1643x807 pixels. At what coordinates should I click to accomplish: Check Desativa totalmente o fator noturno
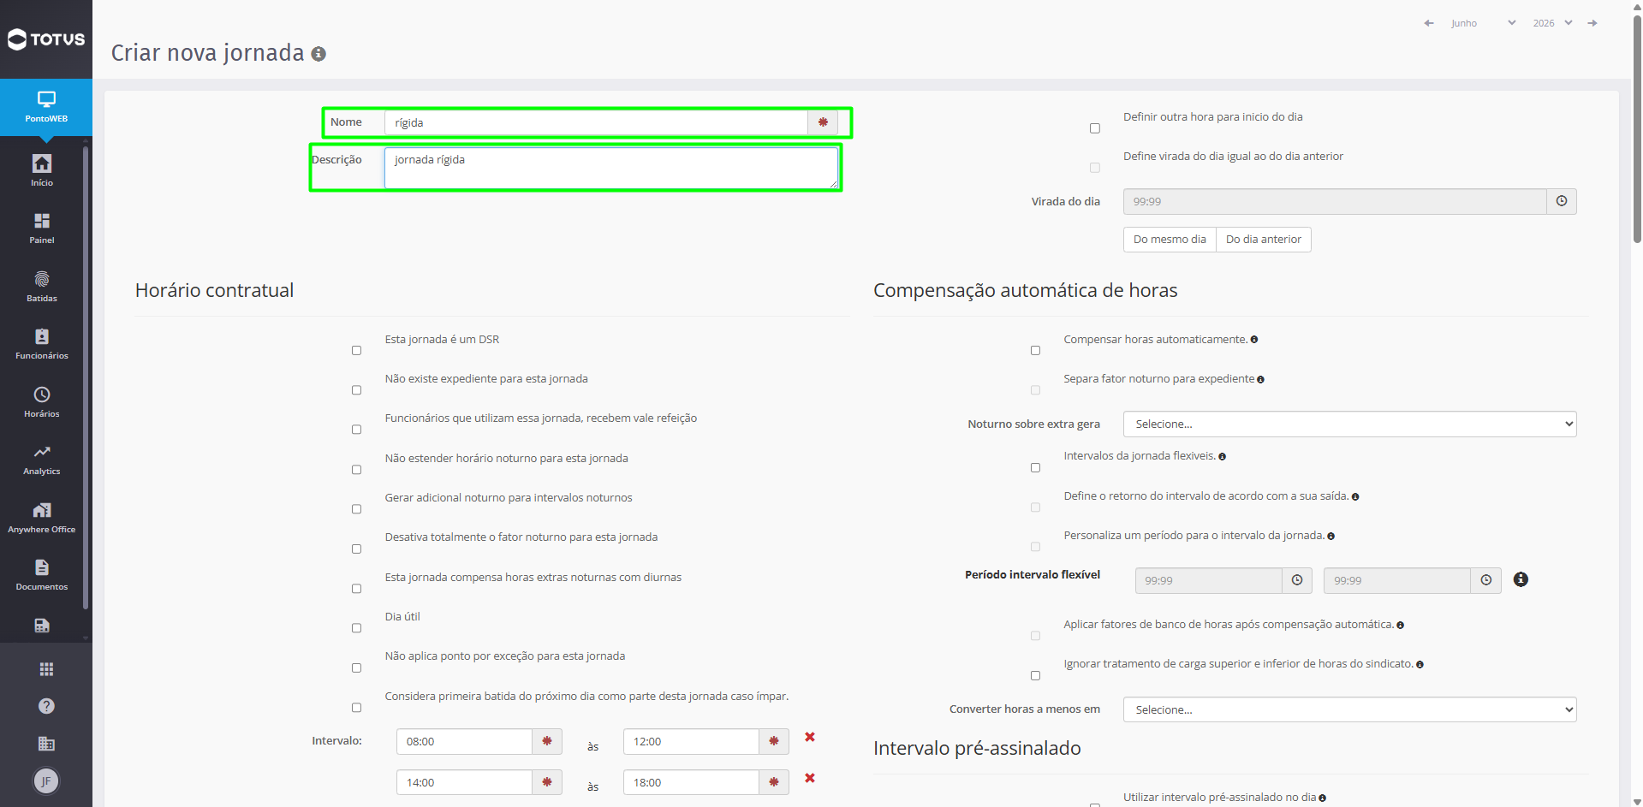356,549
